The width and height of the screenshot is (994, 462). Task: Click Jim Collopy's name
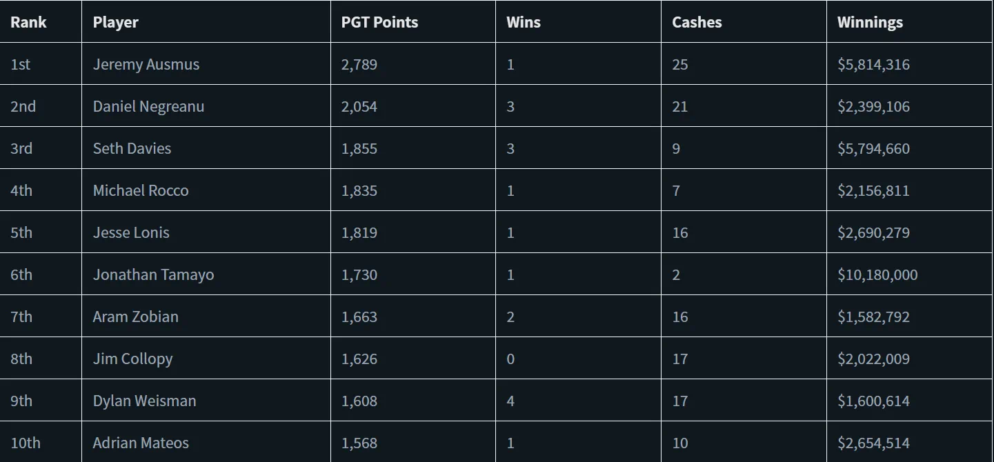click(x=132, y=359)
